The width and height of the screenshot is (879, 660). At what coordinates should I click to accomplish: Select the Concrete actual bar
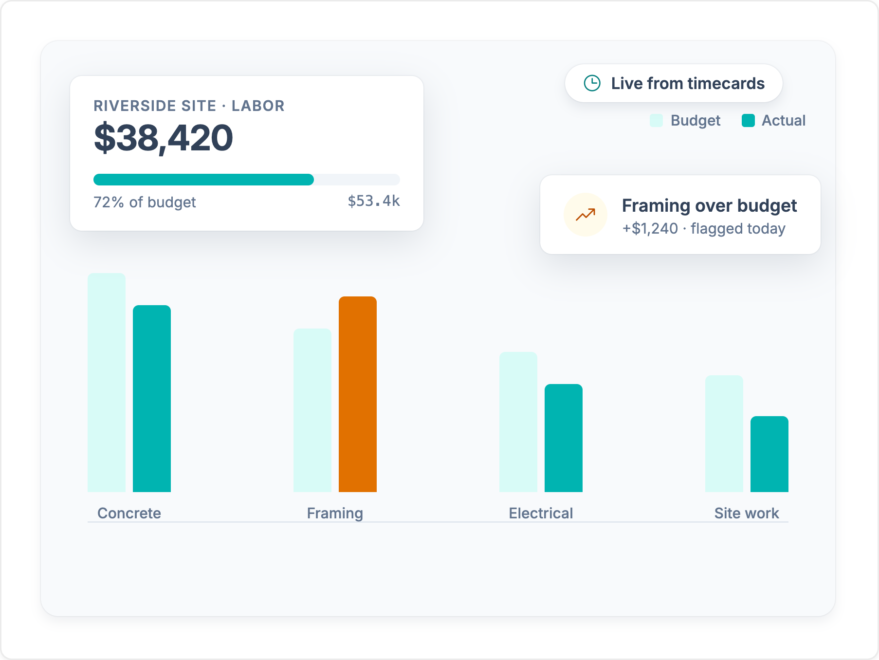click(x=152, y=399)
